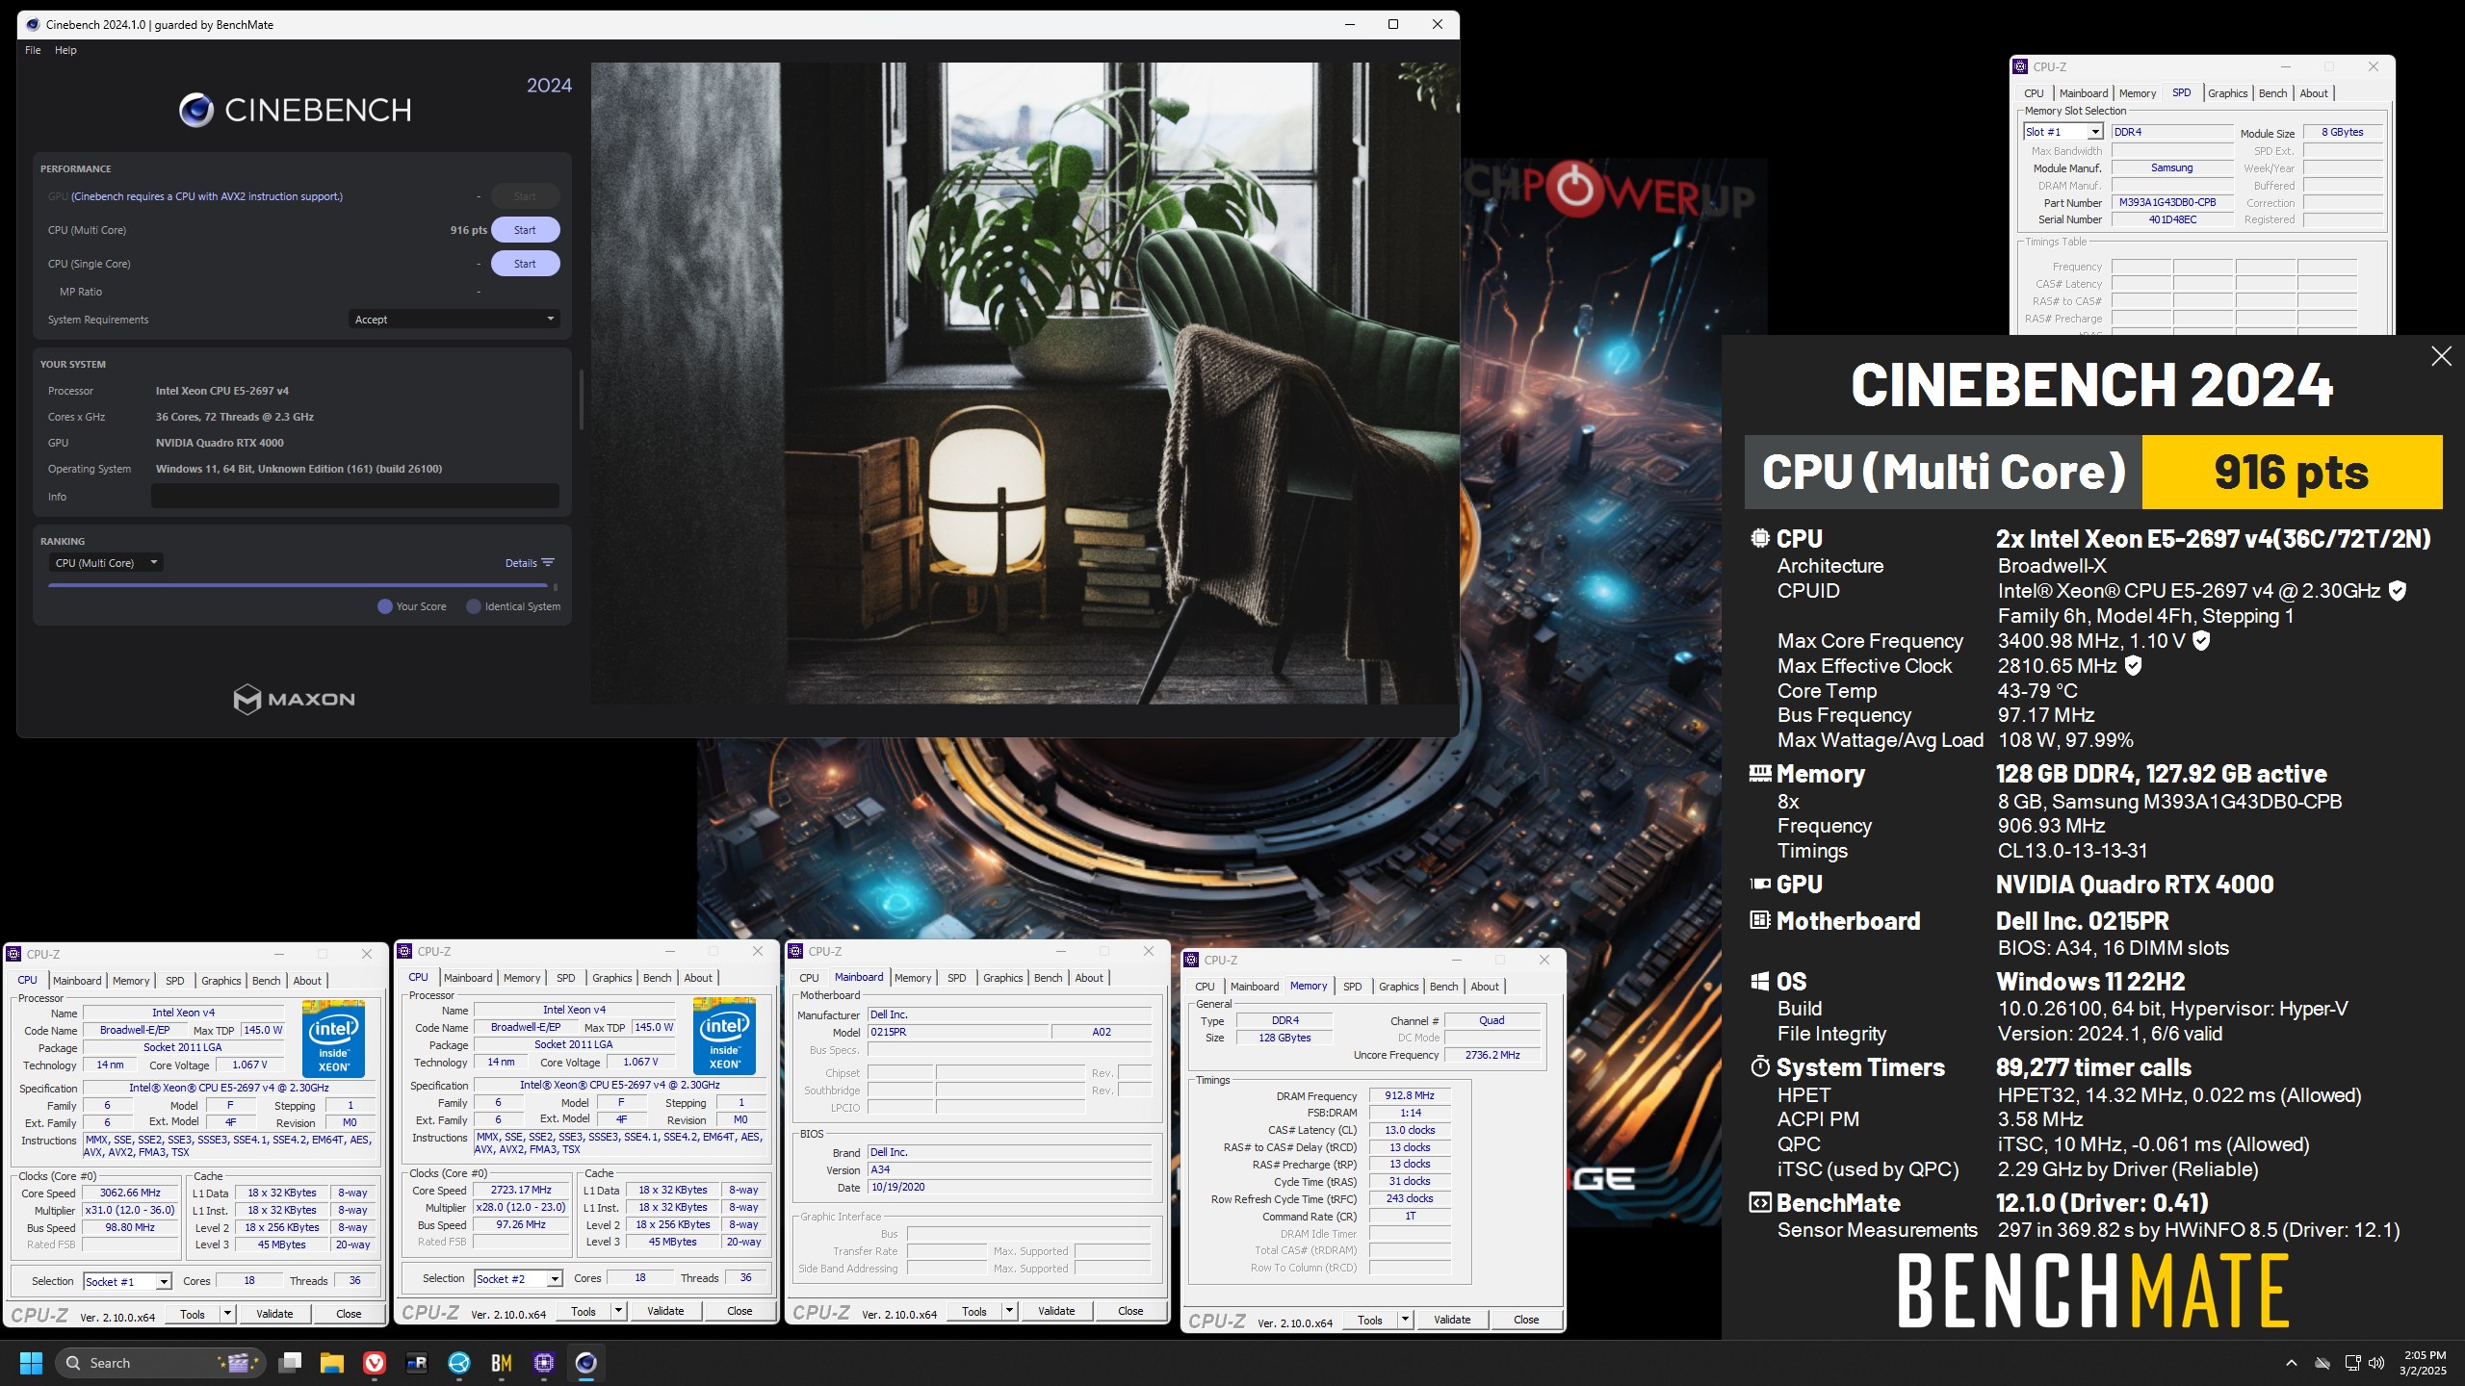
Task: Click the blue globe app icon in taskbar
Action: [x=459, y=1363]
